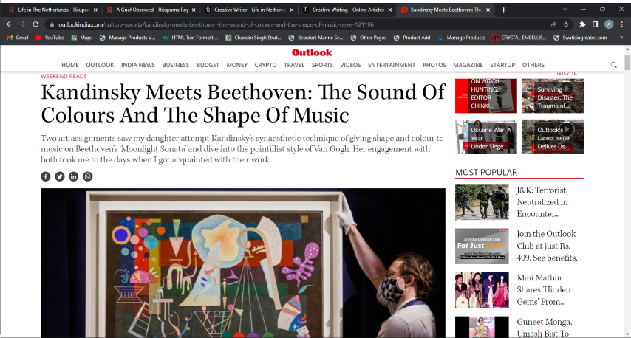Open the CRYSTAL EMBELLIS... bookmark
This screenshot has height=338, width=631.
pyautogui.click(x=519, y=38)
